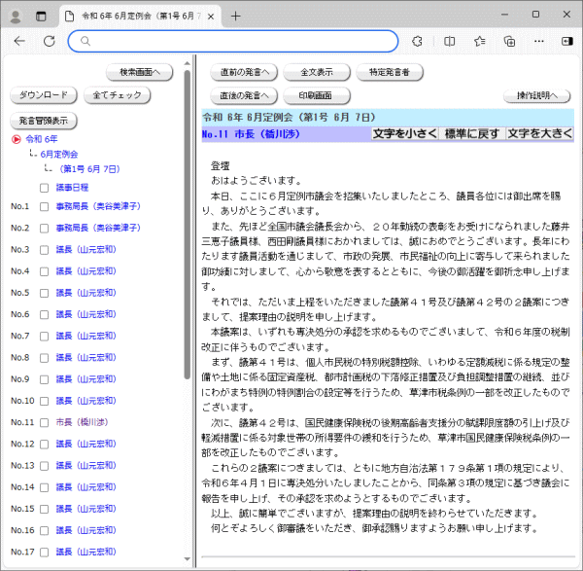
Task: Check the No.8 議長 checkbox
Action: (45, 358)
